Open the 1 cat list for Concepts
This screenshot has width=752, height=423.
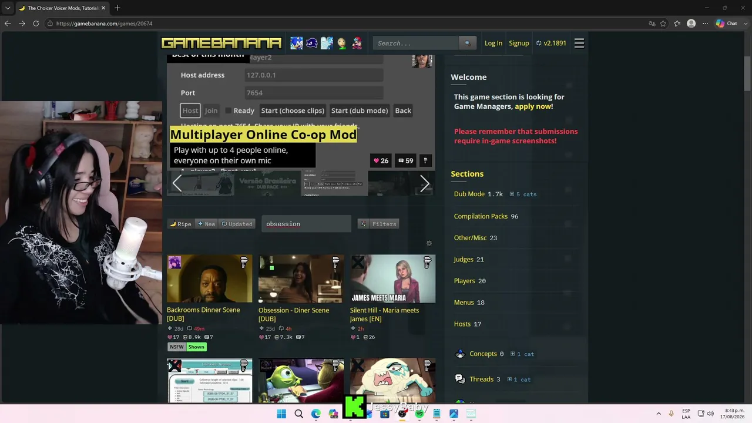[522, 354]
